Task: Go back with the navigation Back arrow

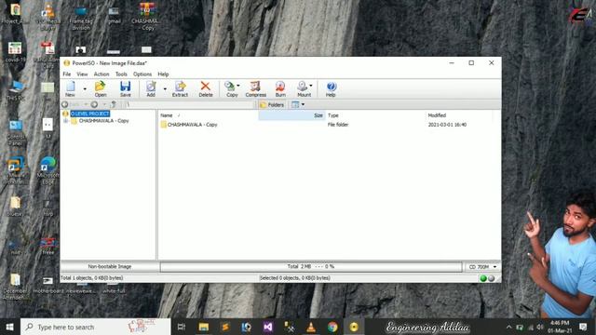Action: (65, 104)
